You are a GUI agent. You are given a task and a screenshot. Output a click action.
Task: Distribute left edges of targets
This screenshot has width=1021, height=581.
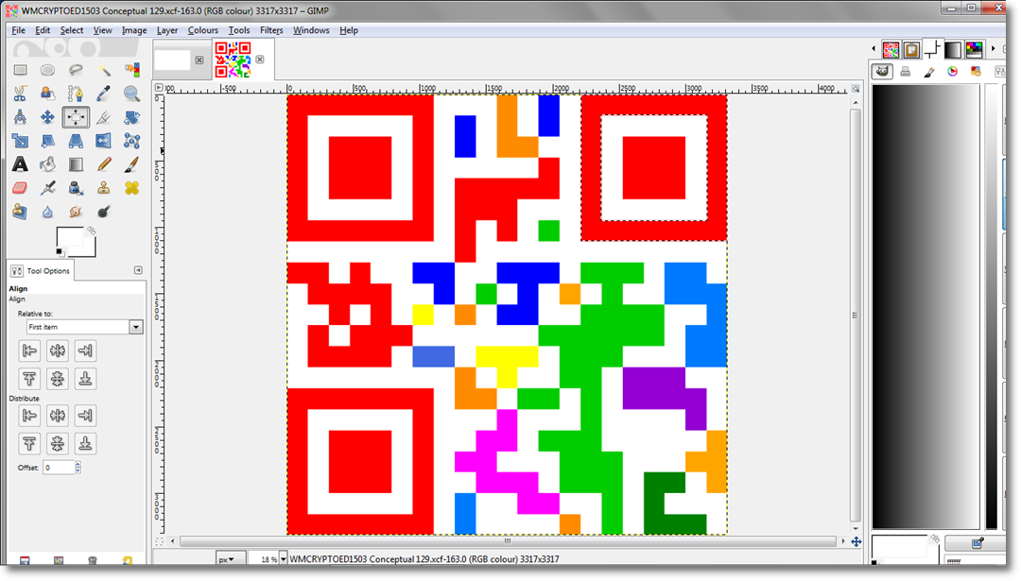point(29,415)
